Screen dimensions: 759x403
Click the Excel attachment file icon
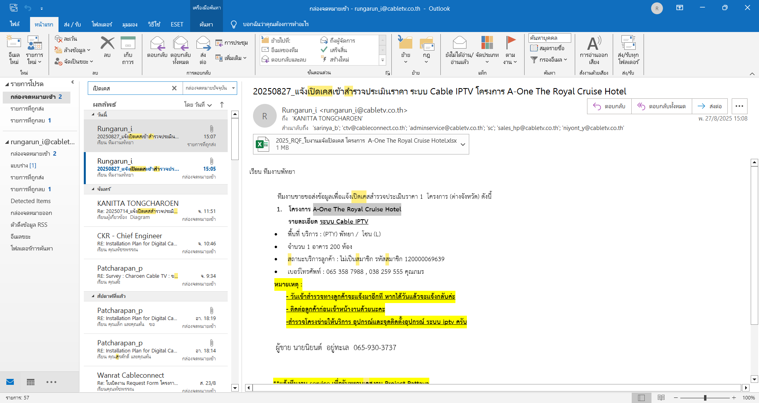(262, 144)
